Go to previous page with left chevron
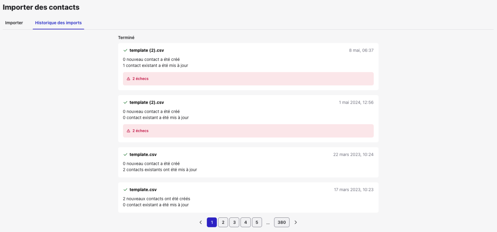Image resolution: width=497 pixels, height=232 pixels. 200,222
